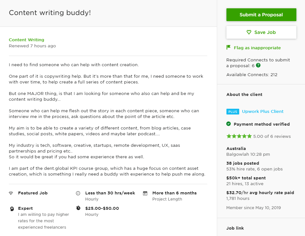305x236 pixels.
Task: Click the Save Job button
Action: click(261, 32)
